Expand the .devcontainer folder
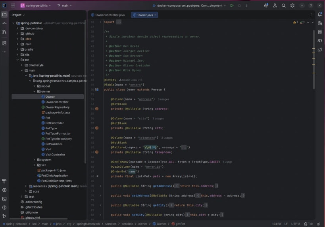Image resolution: width=325 pixels, height=227 pixels. tap(17, 28)
